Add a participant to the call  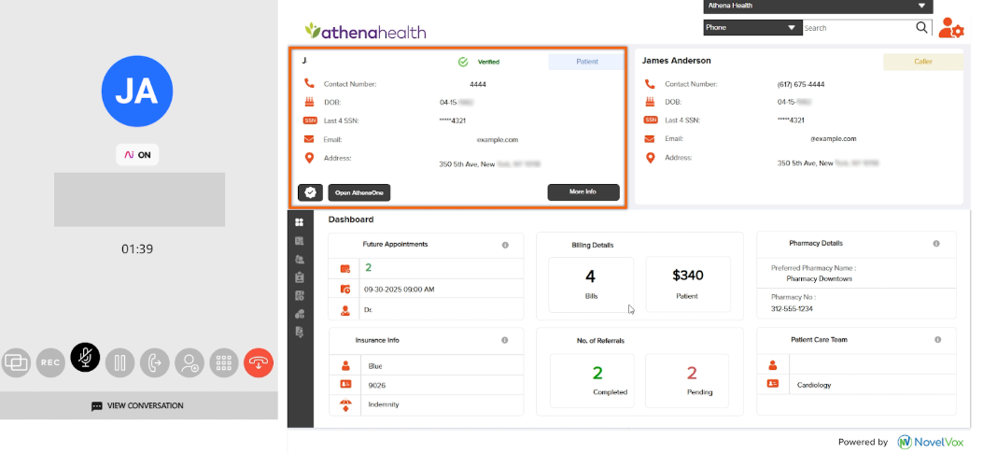click(x=190, y=362)
